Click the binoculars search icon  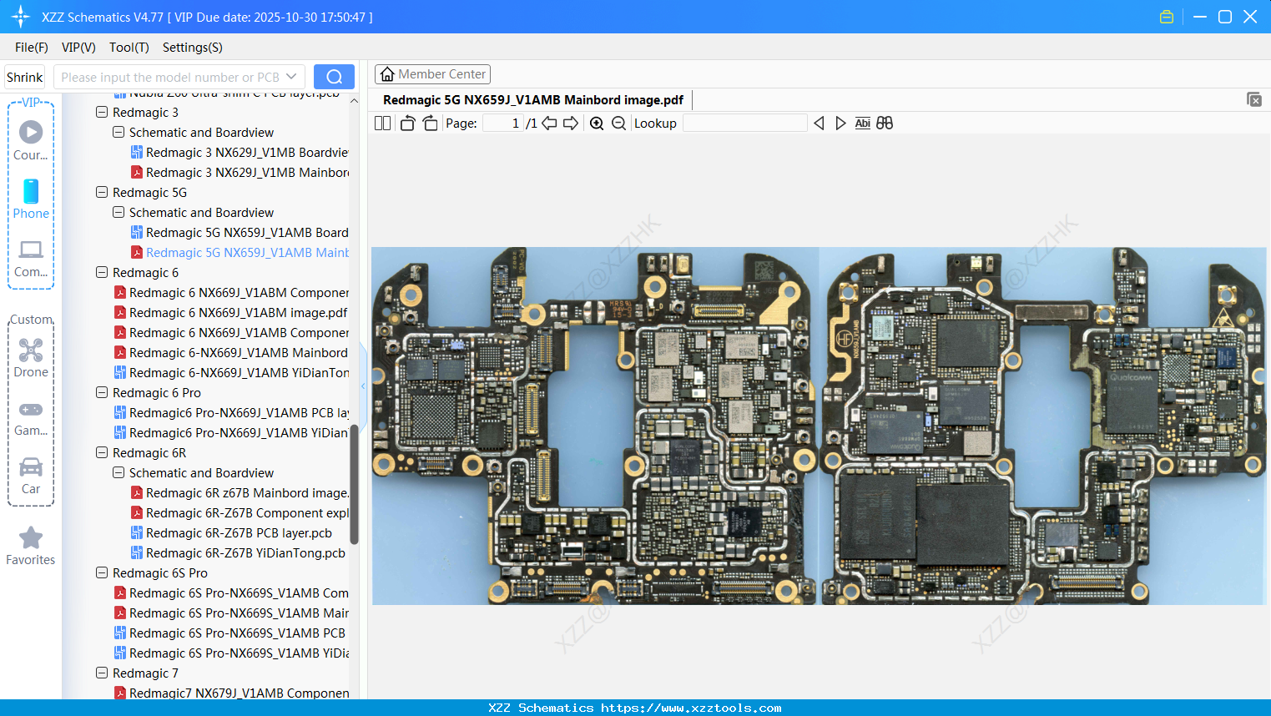click(x=884, y=123)
